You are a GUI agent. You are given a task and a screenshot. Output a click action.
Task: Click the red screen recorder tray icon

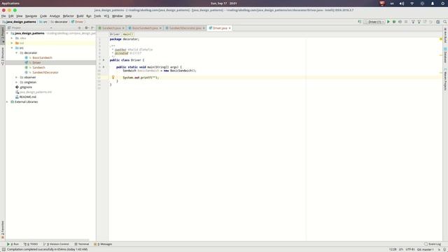click(382, 3)
